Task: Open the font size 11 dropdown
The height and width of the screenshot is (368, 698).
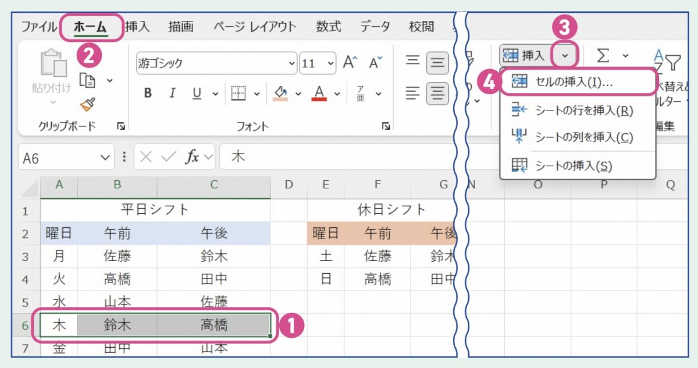Action: 330,63
